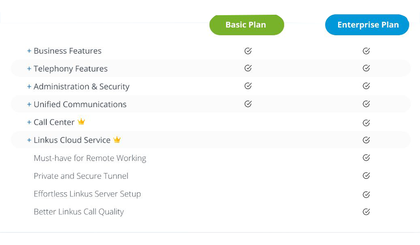Select Must-have for Remote Working item

(x=90, y=158)
